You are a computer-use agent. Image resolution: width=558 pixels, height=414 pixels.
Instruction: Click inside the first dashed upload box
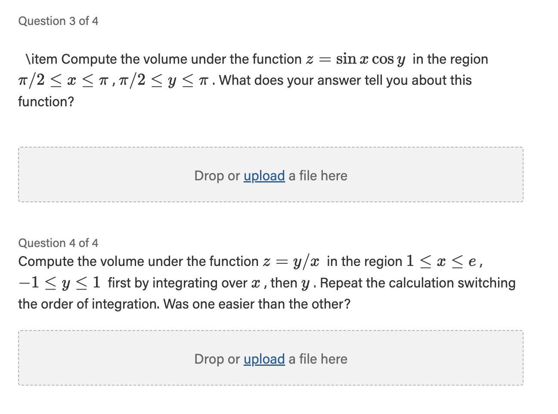[x=270, y=174]
